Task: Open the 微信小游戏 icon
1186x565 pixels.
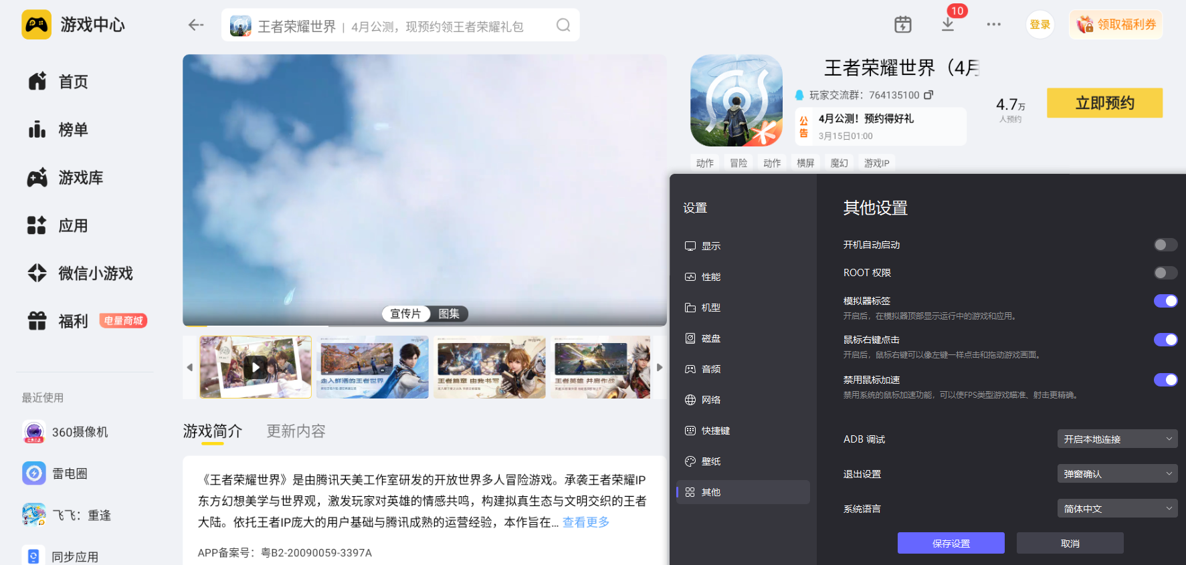Action: coord(37,273)
